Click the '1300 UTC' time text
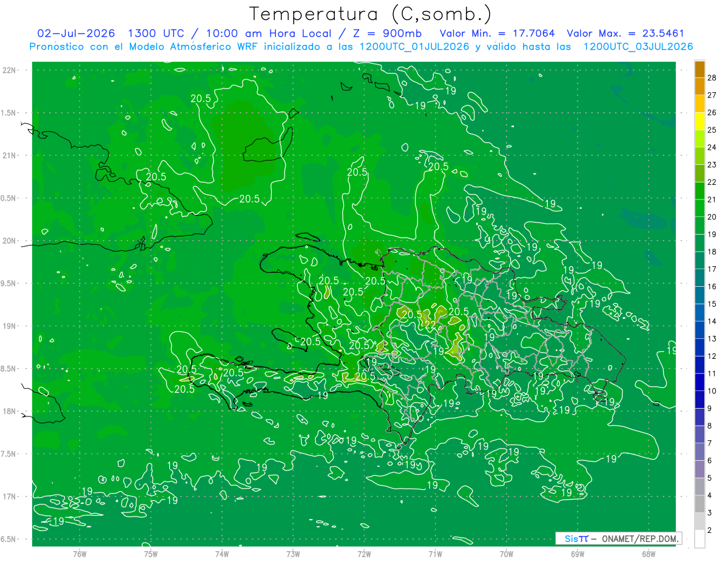 tap(156, 33)
